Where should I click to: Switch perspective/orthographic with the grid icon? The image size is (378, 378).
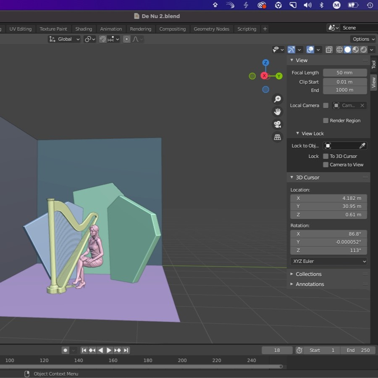[277, 137]
